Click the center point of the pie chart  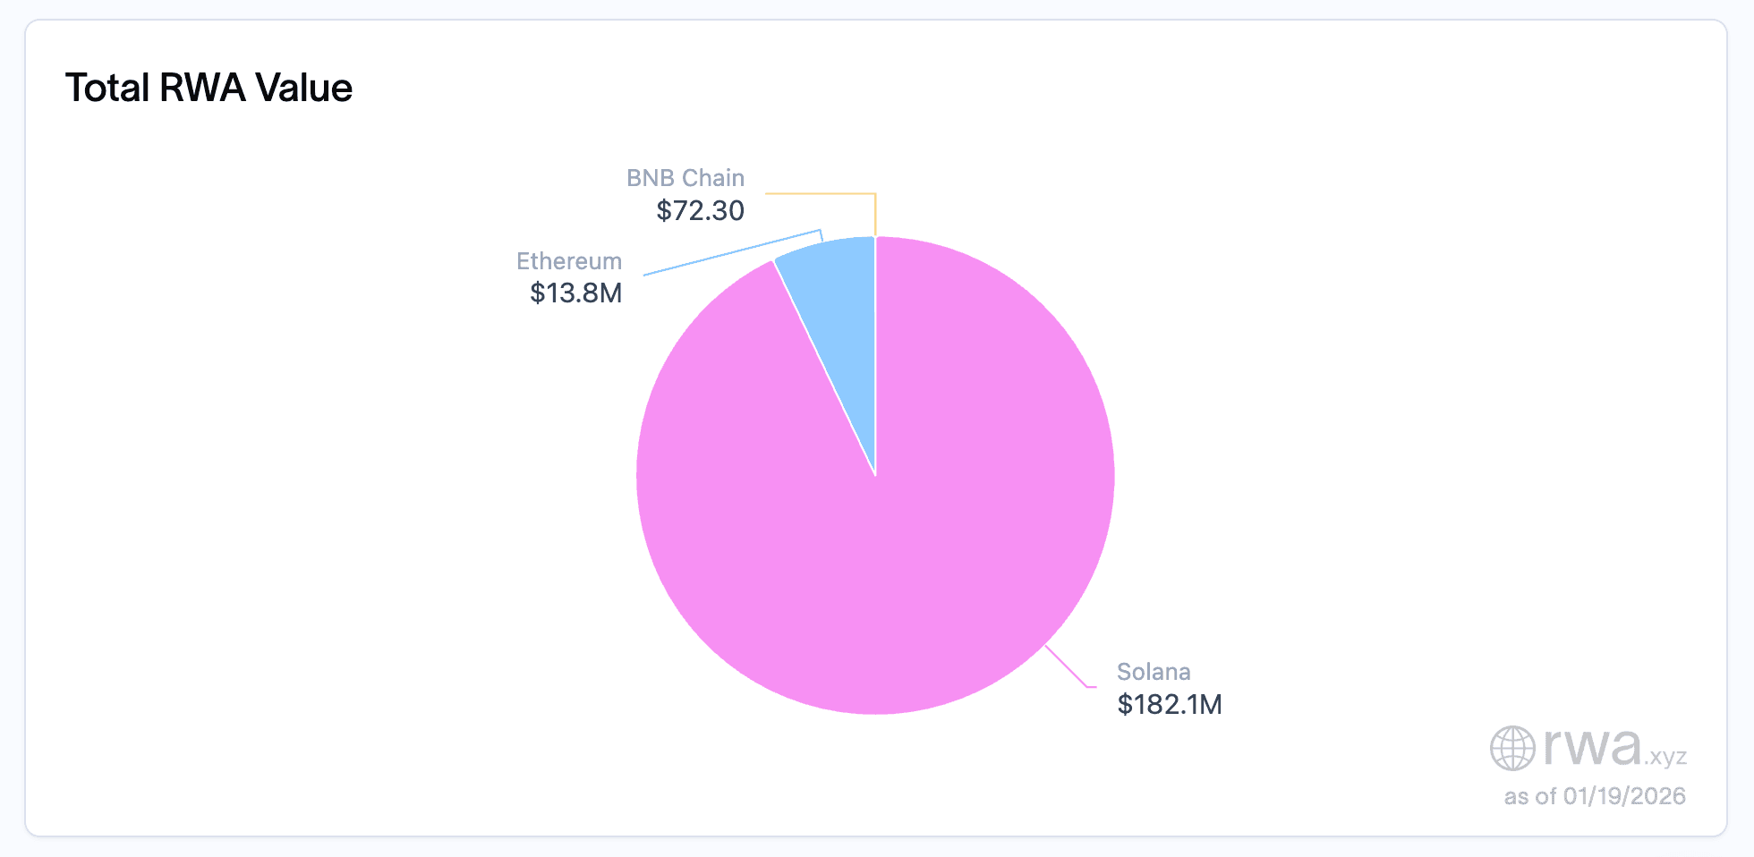tap(875, 475)
